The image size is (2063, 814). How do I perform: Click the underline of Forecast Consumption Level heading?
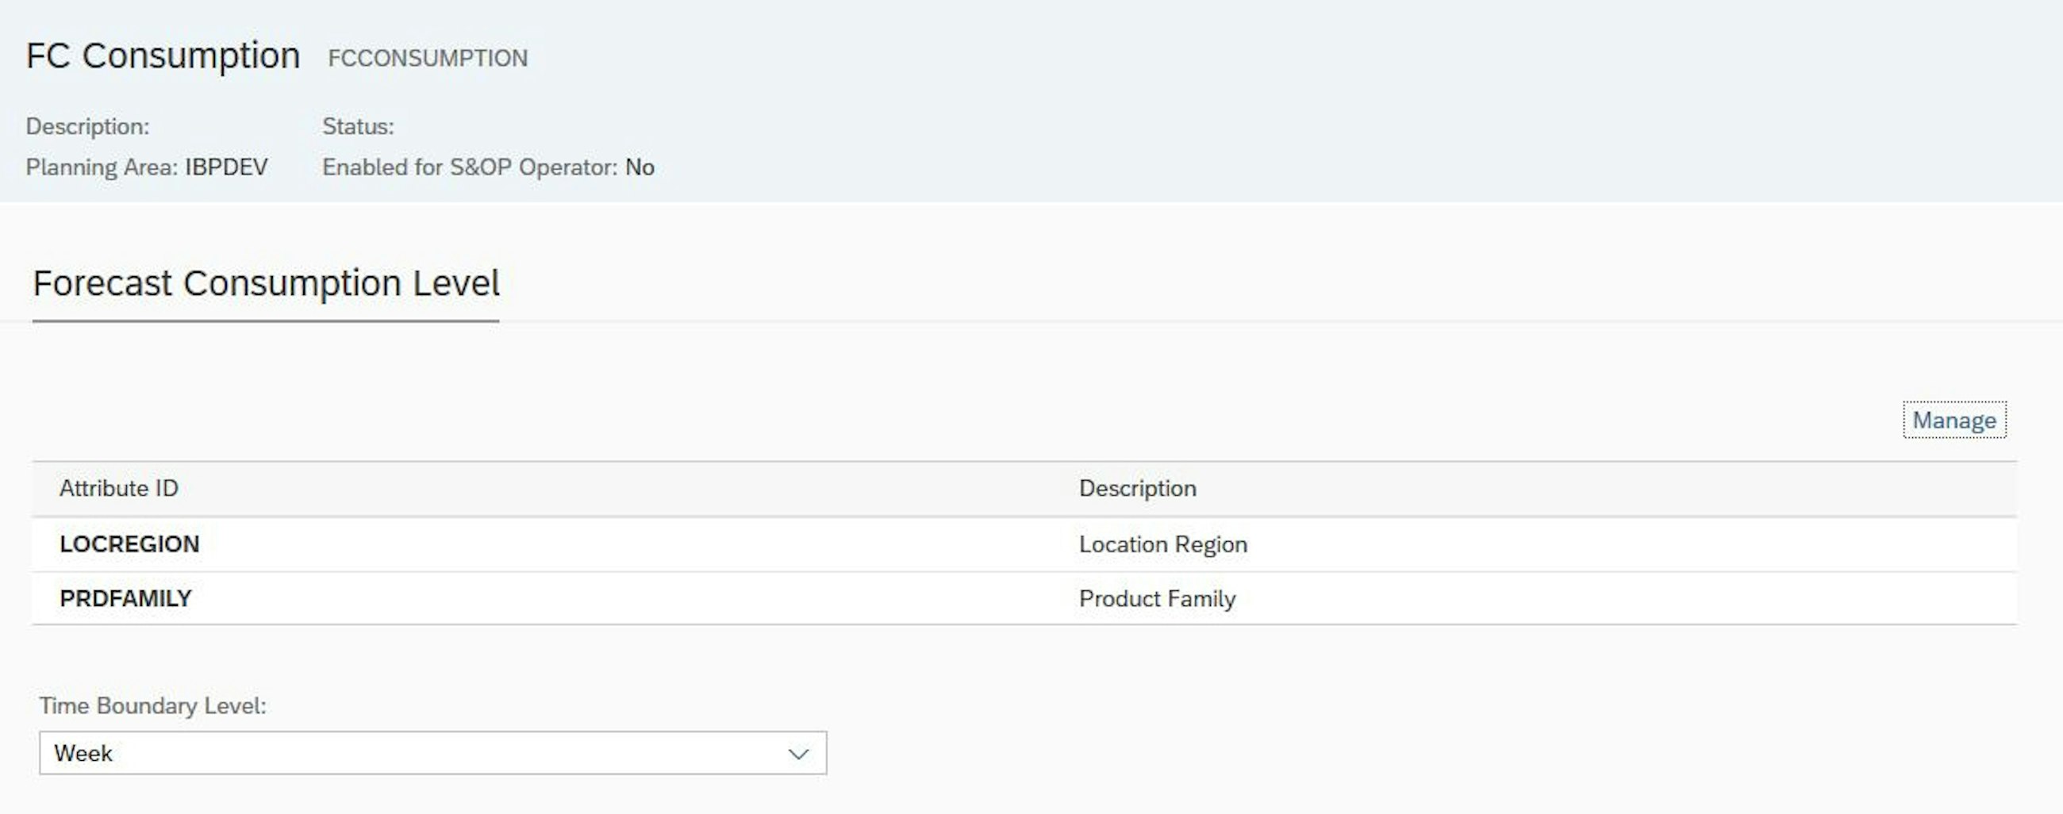[x=267, y=321]
